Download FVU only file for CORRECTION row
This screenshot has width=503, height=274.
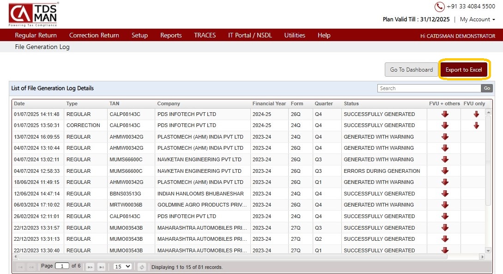(476, 125)
